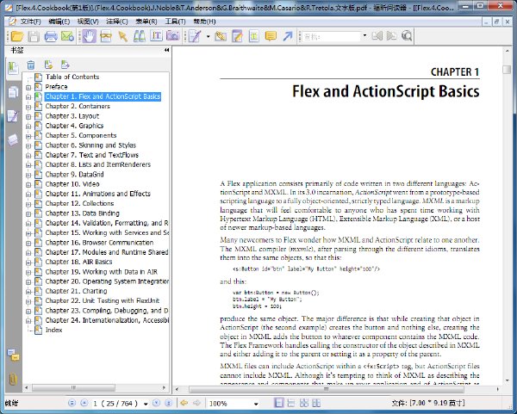517x414 pixels.
Task: Expand the Preface bookmark
Action: point(28,88)
